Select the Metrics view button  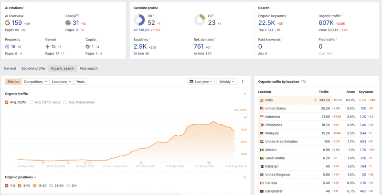pos(13,82)
